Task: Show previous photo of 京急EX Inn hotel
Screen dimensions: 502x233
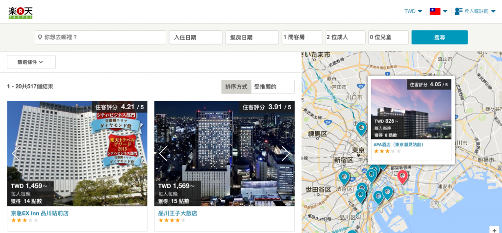Action: click(x=16, y=154)
